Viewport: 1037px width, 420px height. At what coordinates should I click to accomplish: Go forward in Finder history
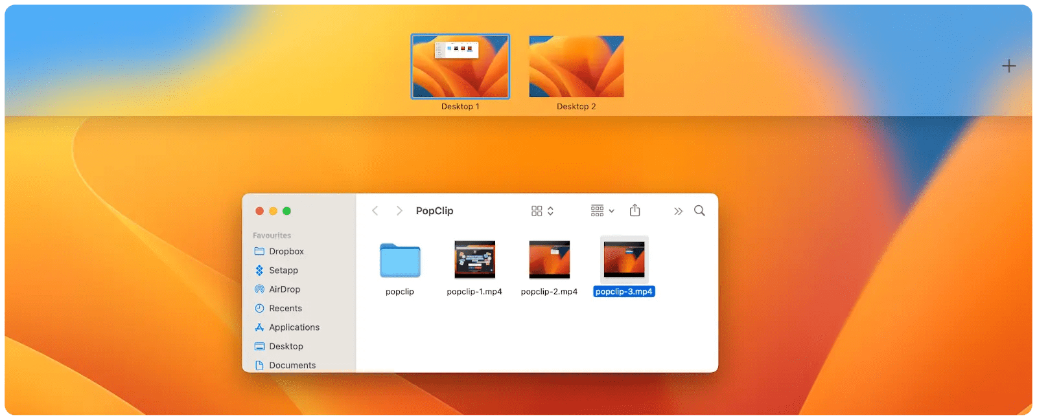click(399, 211)
